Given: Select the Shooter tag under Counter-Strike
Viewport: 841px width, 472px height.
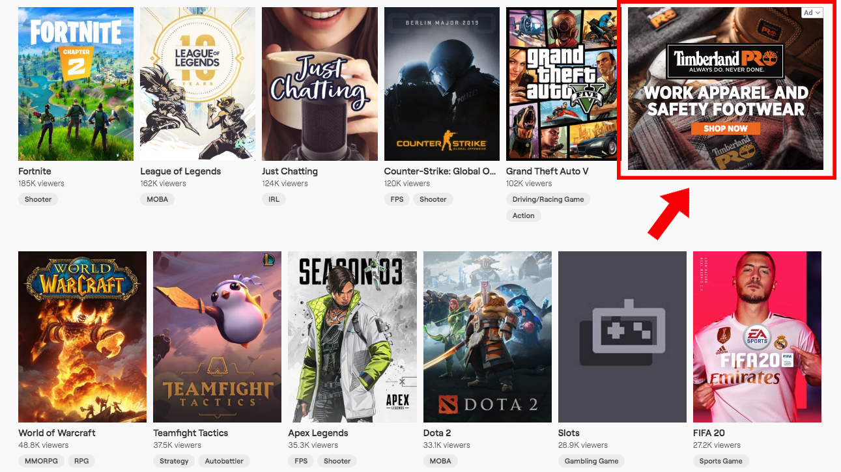Looking at the screenshot, I should coord(433,199).
